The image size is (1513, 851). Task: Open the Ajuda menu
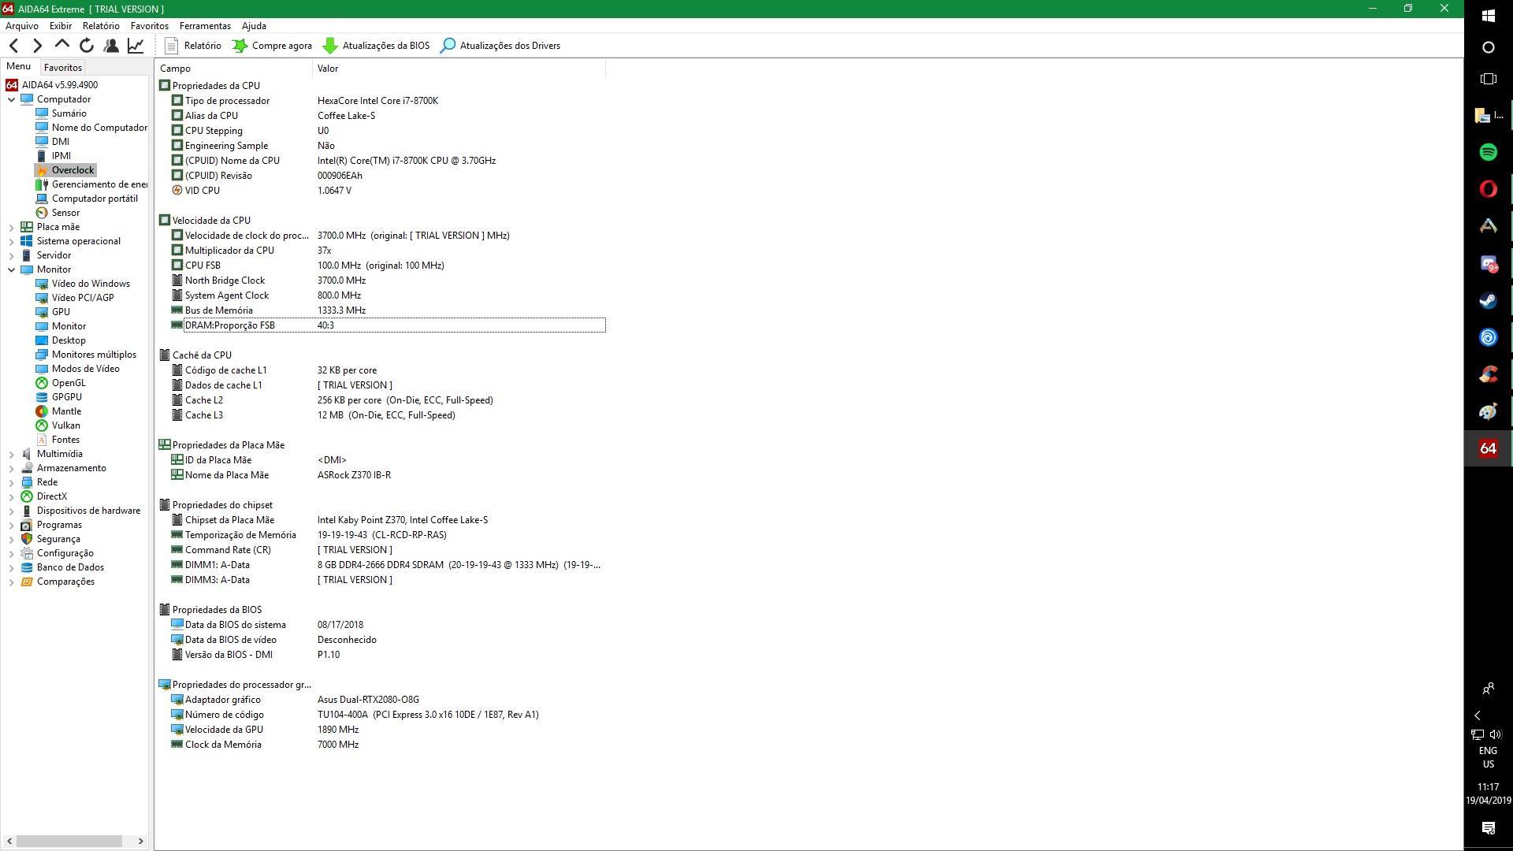click(x=254, y=26)
